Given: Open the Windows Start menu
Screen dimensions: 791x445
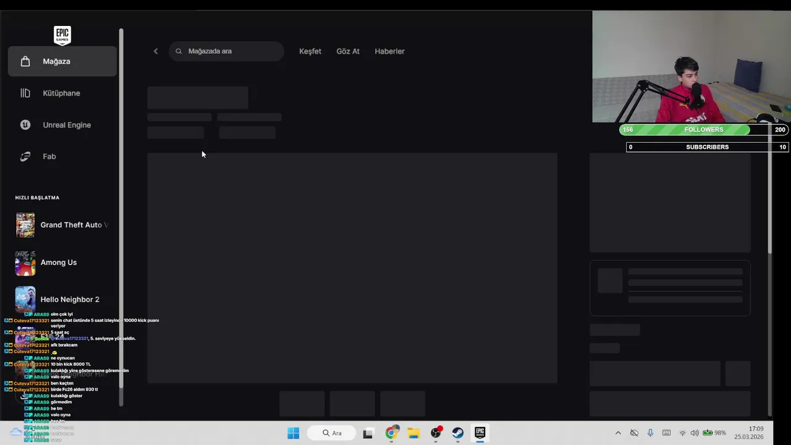Looking at the screenshot, I should [294, 433].
